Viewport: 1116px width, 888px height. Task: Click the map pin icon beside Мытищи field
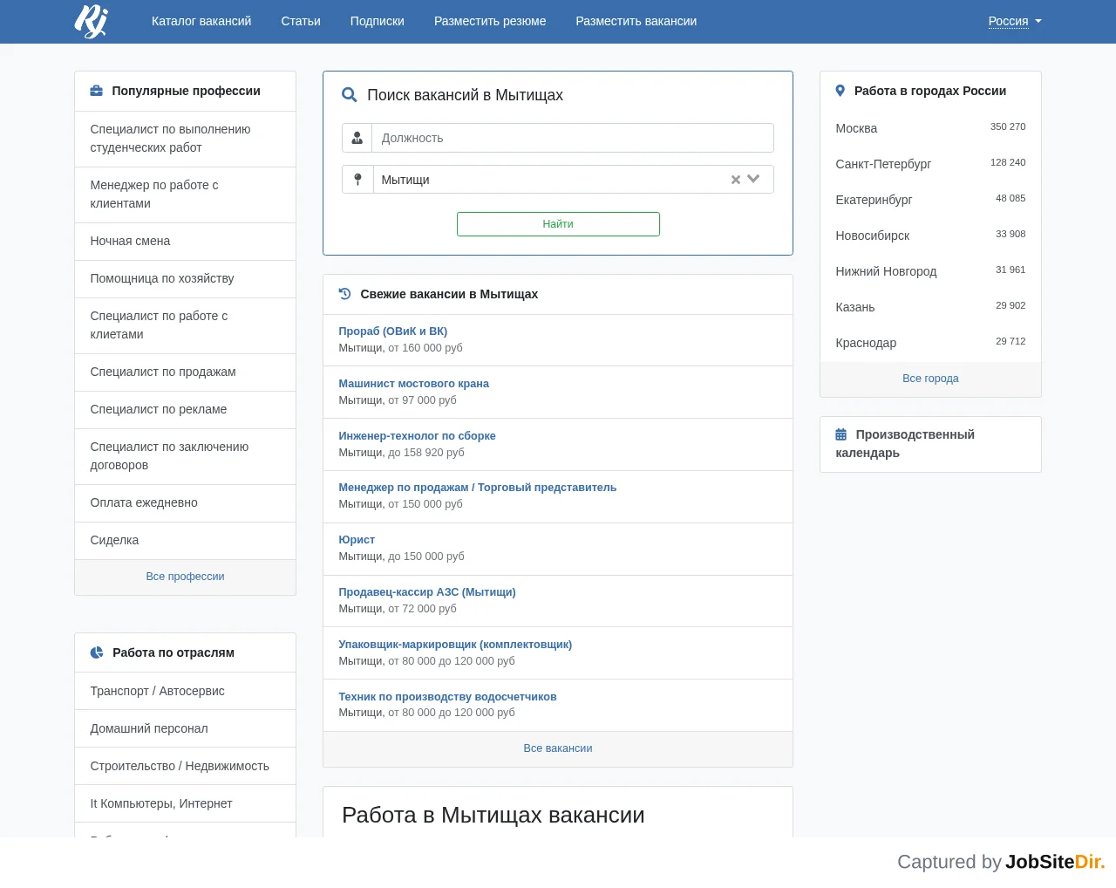point(357,180)
